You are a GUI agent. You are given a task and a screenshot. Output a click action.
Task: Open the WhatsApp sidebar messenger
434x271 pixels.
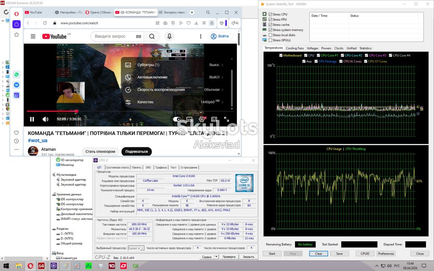tap(17, 75)
